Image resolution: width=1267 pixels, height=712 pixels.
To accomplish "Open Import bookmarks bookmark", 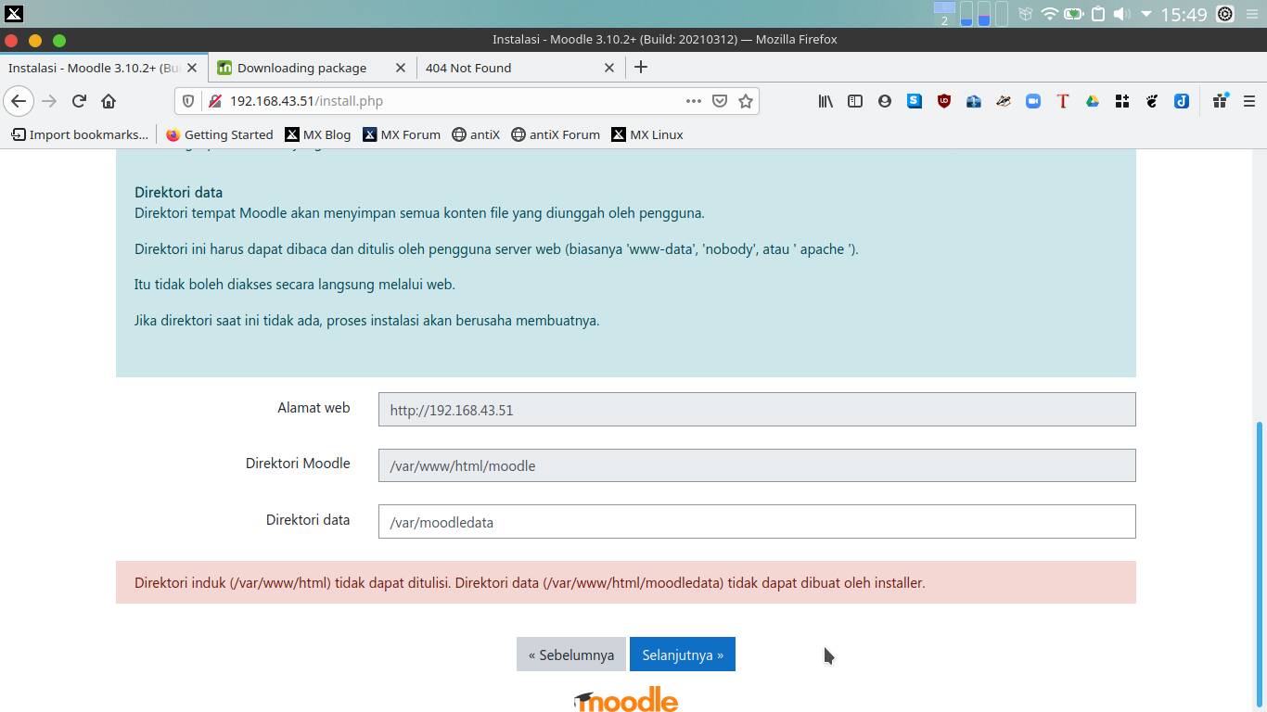I will coord(80,134).
